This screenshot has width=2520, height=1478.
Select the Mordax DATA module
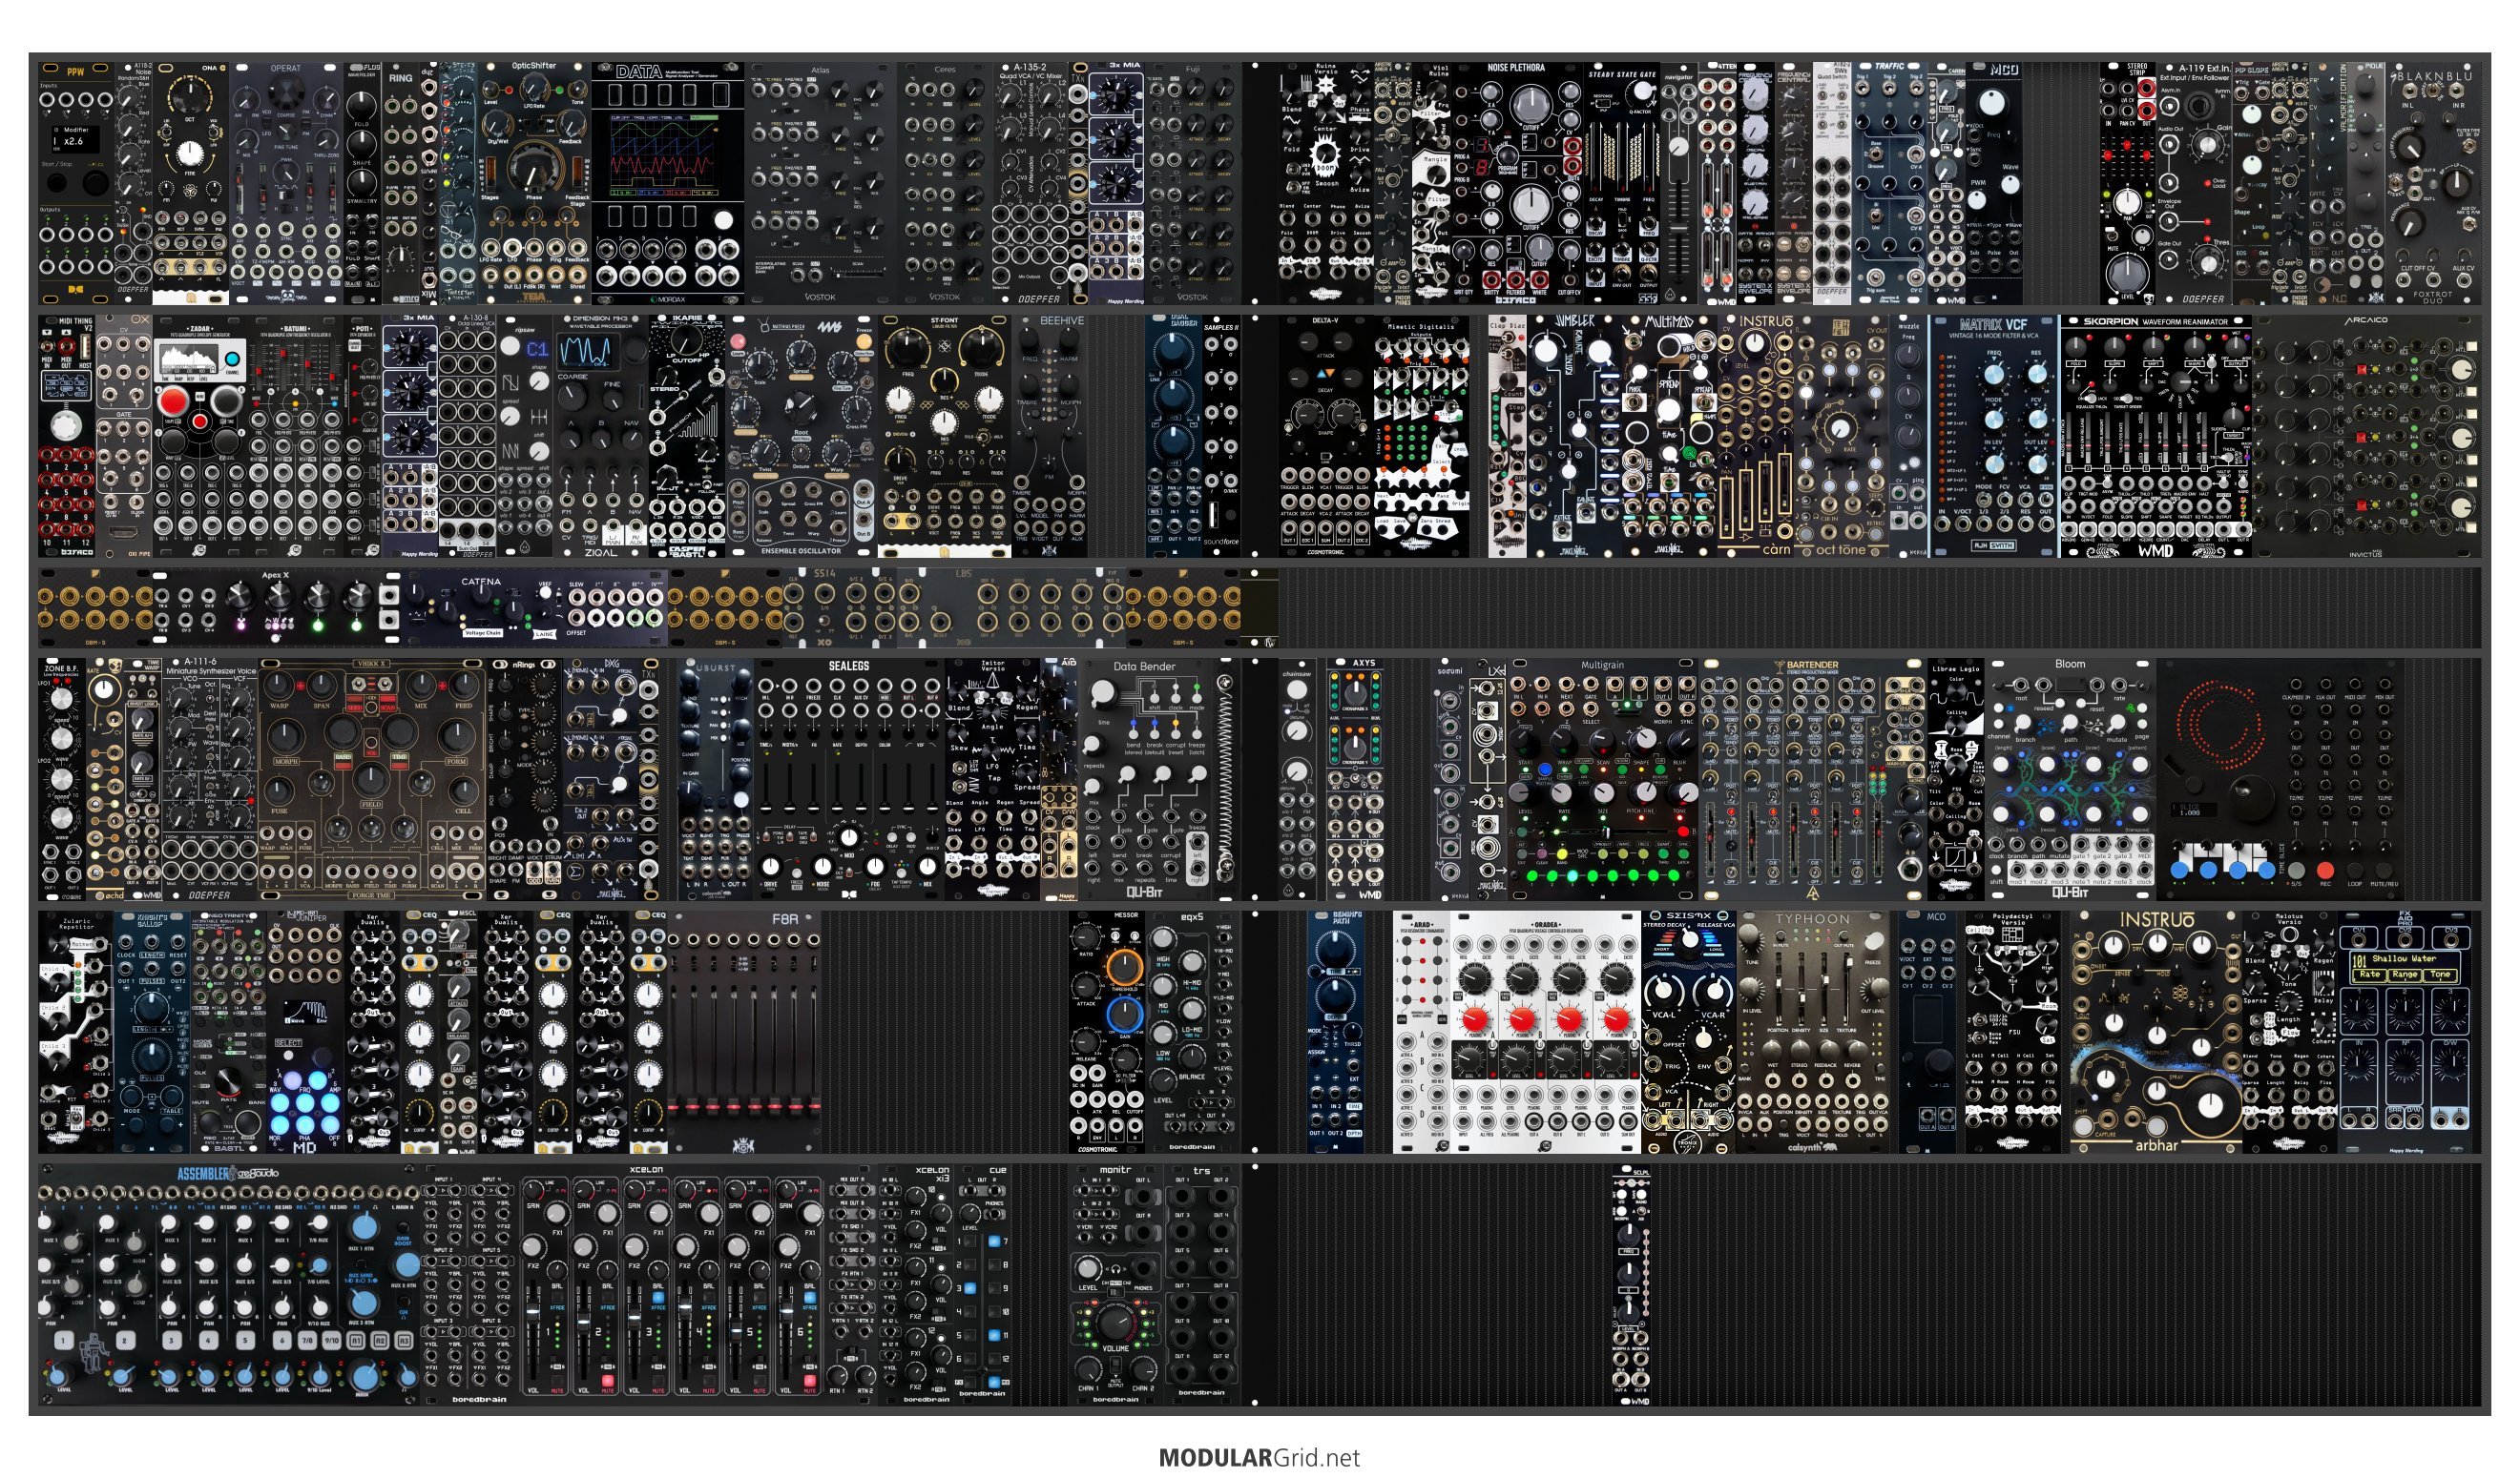667,183
